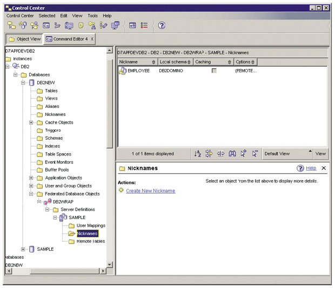Sort by the Nickname column header

pyautogui.click(x=137, y=62)
